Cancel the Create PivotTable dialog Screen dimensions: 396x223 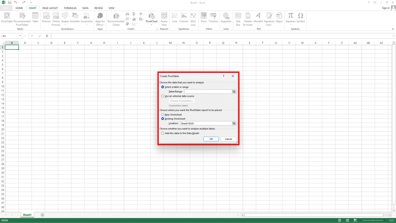pos(228,139)
